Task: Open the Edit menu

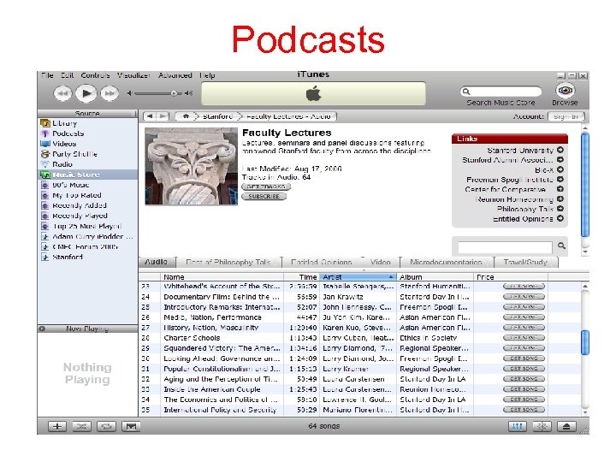Action: [x=68, y=75]
